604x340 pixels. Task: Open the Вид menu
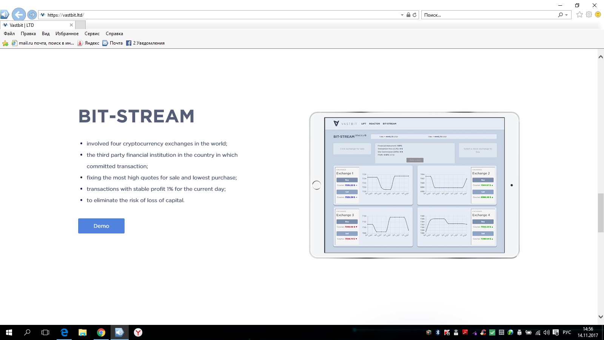pos(46,34)
